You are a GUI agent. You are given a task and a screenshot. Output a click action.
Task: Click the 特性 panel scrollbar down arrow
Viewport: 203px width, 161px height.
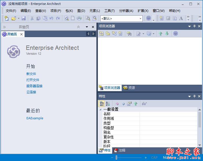point(200,145)
